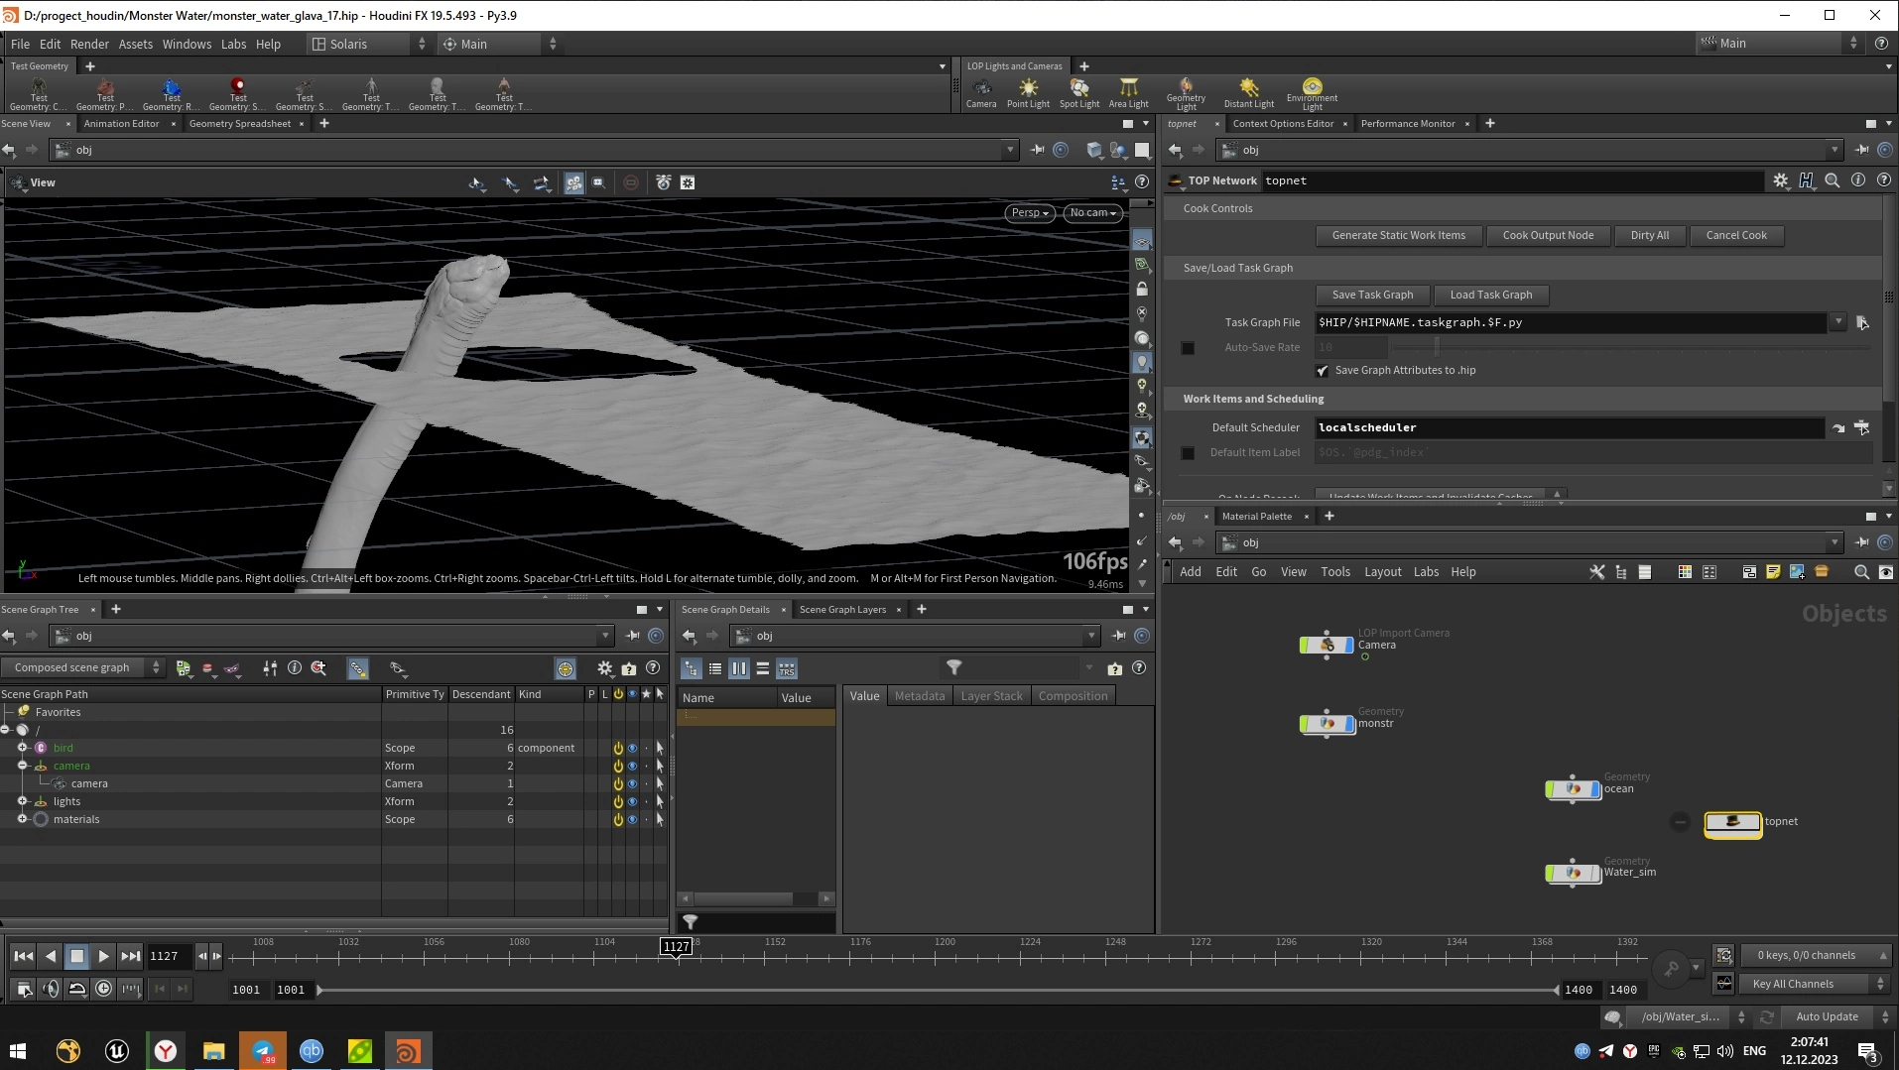Uncheck Save Graph Attributes to .hip
Screen dimensions: 1899x1070
(1323, 371)
